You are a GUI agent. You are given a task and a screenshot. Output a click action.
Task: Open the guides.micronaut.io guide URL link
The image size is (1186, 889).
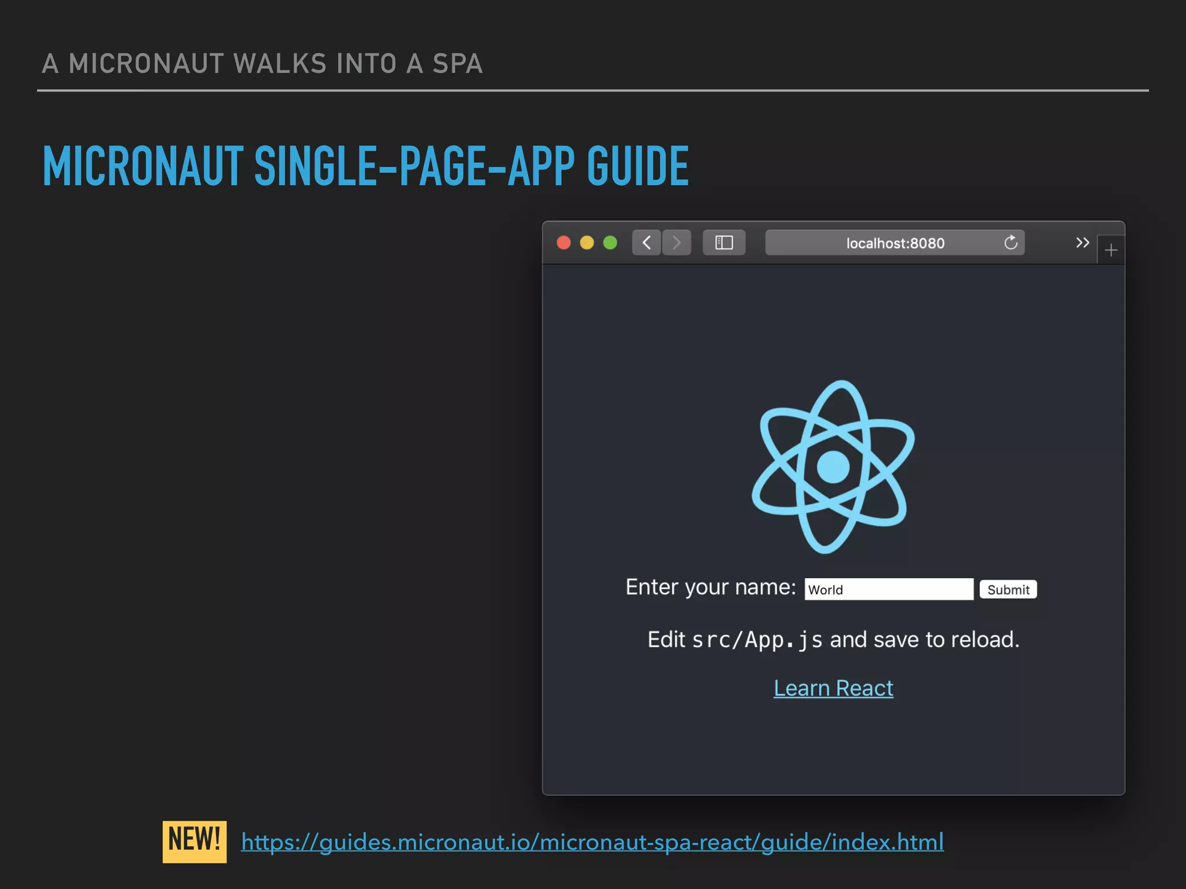[x=592, y=842]
